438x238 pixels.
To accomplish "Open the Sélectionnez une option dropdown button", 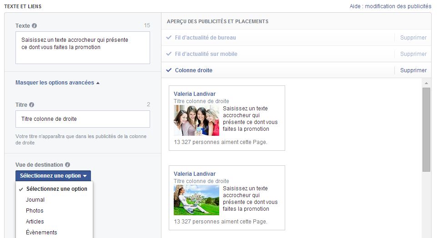I will coord(53,176).
